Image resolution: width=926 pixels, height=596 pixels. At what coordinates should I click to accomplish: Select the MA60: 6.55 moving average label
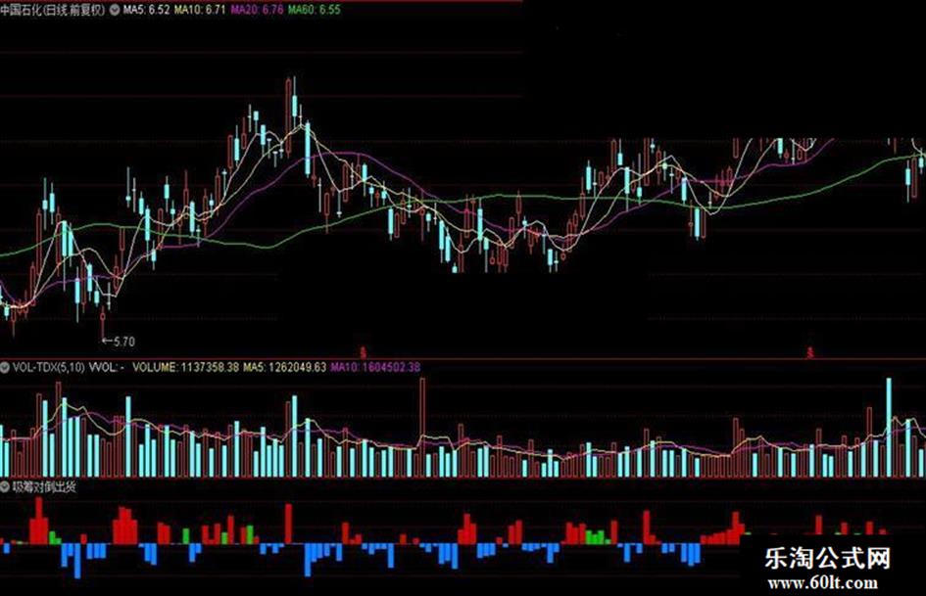315,10
